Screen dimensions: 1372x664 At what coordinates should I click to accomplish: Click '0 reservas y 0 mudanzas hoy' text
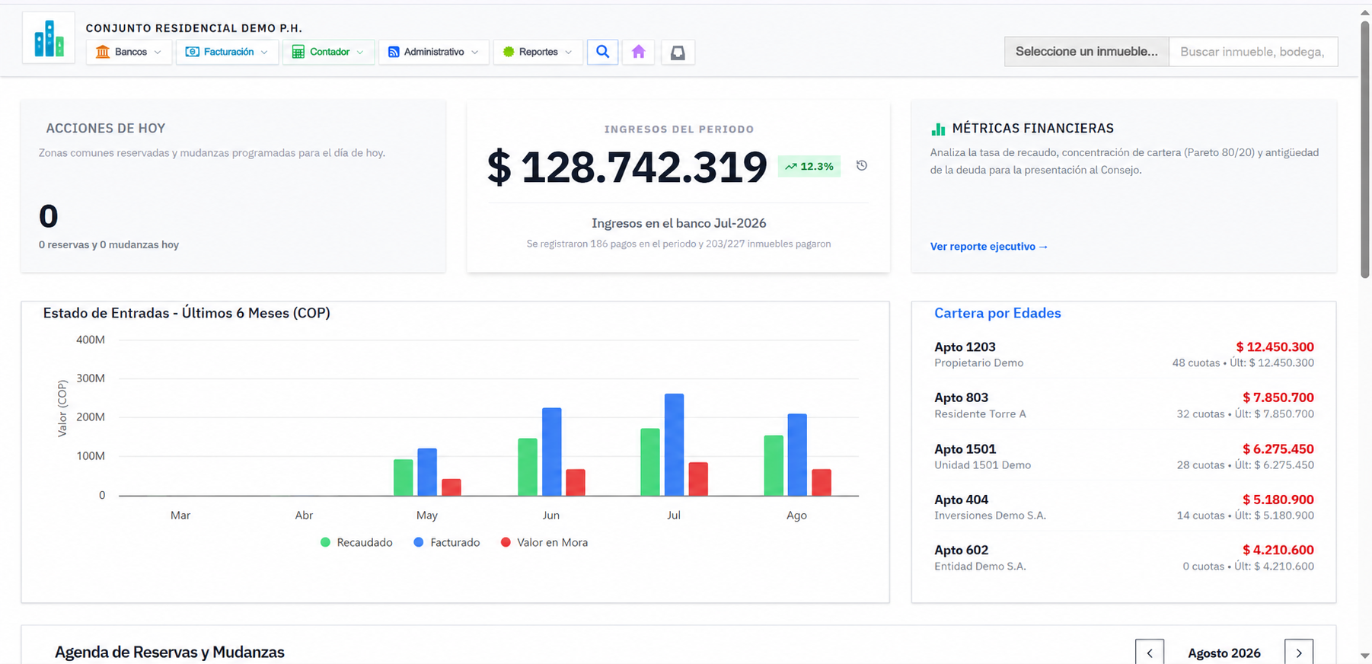tap(109, 244)
